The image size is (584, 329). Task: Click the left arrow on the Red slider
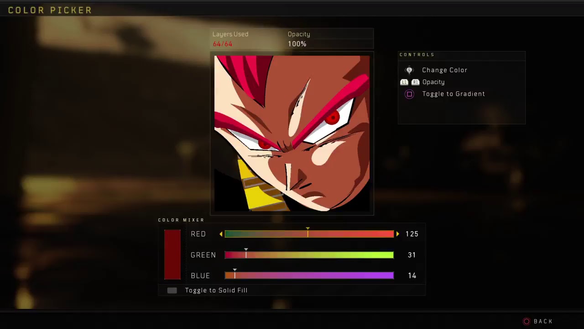coord(221,234)
